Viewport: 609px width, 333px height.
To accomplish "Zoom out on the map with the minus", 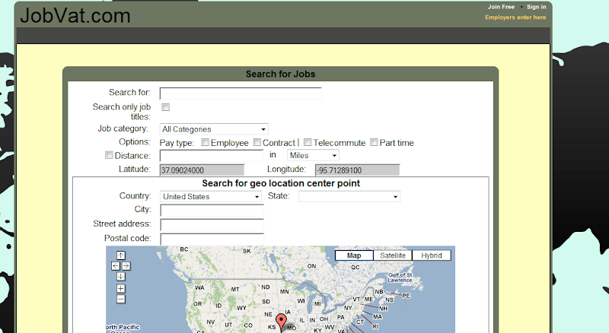I will [x=121, y=299].
